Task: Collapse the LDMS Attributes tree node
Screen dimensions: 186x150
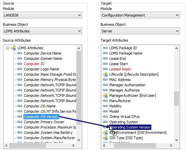Action: coord(7,48)
